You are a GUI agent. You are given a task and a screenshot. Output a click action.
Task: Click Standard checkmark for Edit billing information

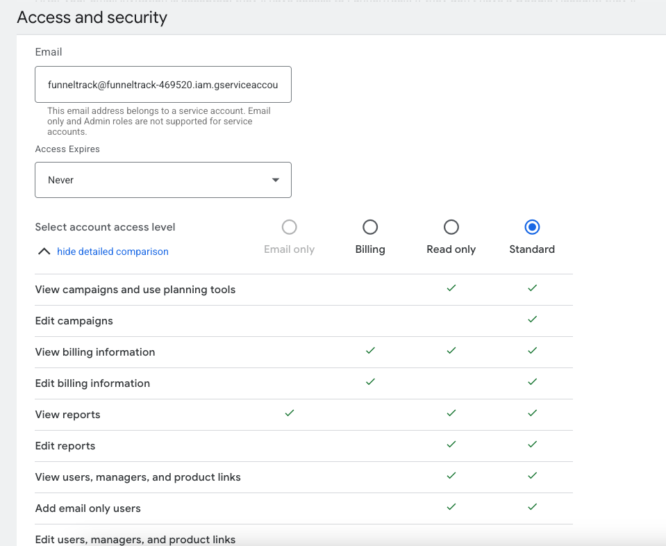pyautogui.click(x=532, y=381)
